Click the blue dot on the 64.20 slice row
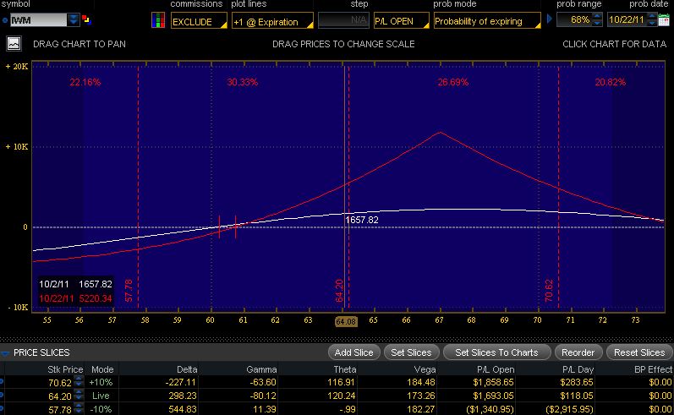The image size is (674, 415). coord(2,396)
